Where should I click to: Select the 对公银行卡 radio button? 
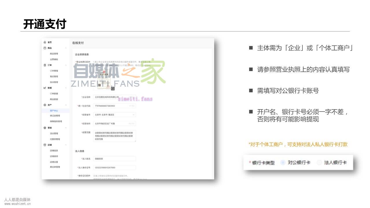click(x=283, y=163)
